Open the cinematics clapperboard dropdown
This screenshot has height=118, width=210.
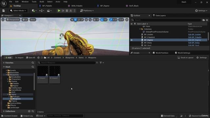(49, 10)
